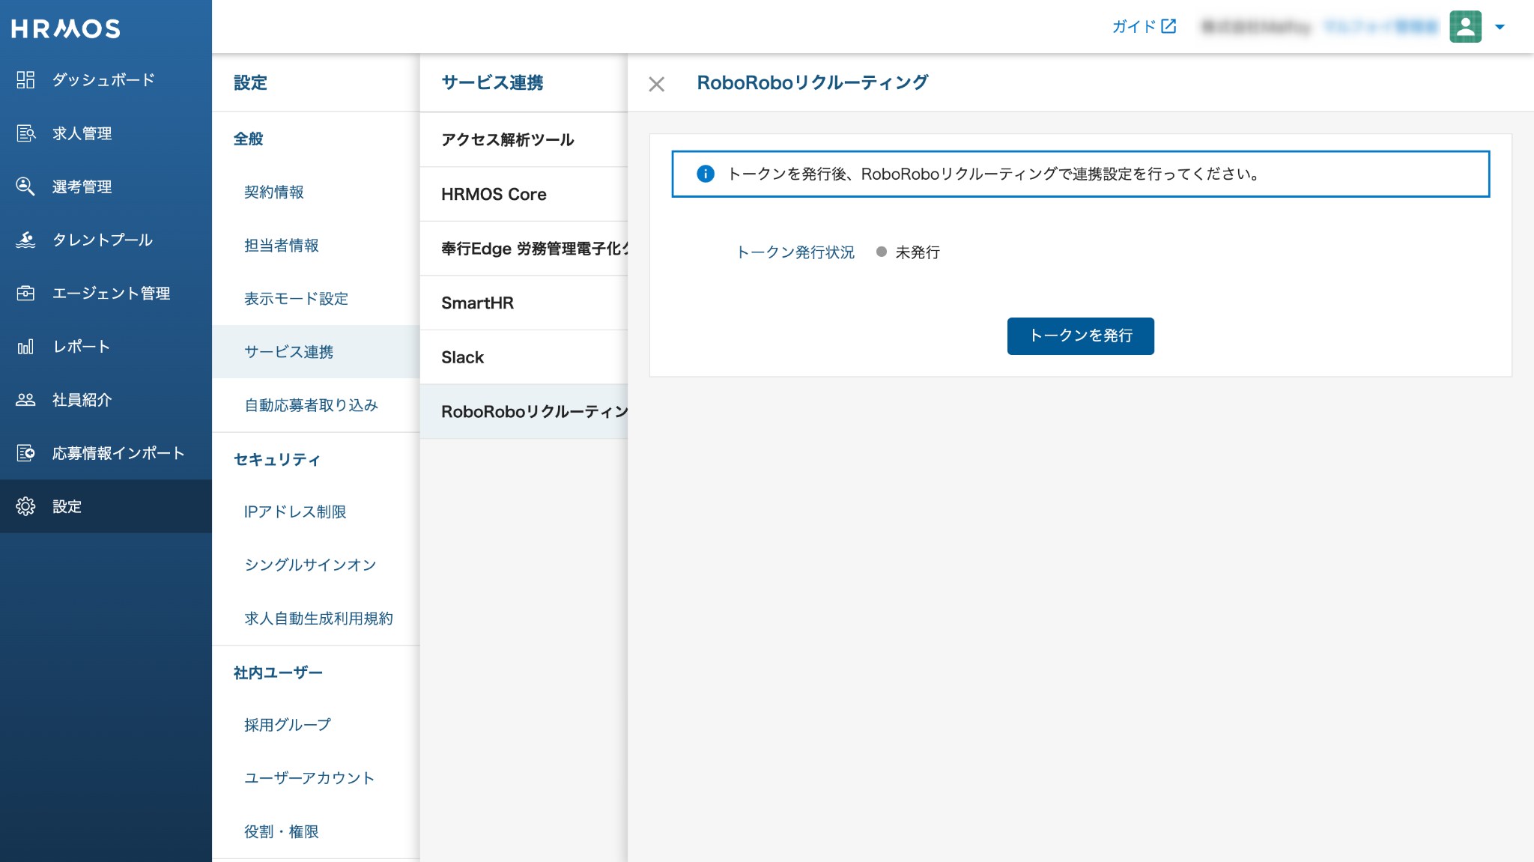Open ユーザーアカウント settings

315,777
